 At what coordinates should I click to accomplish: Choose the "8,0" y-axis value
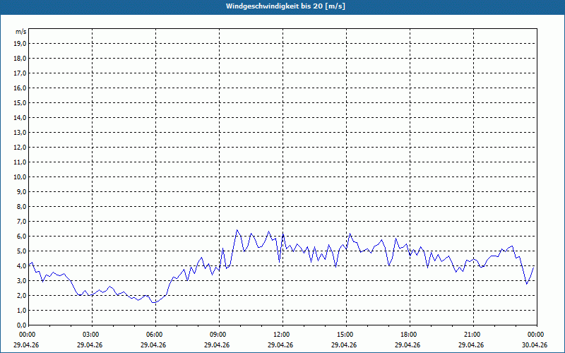click(x=21, y=206)
